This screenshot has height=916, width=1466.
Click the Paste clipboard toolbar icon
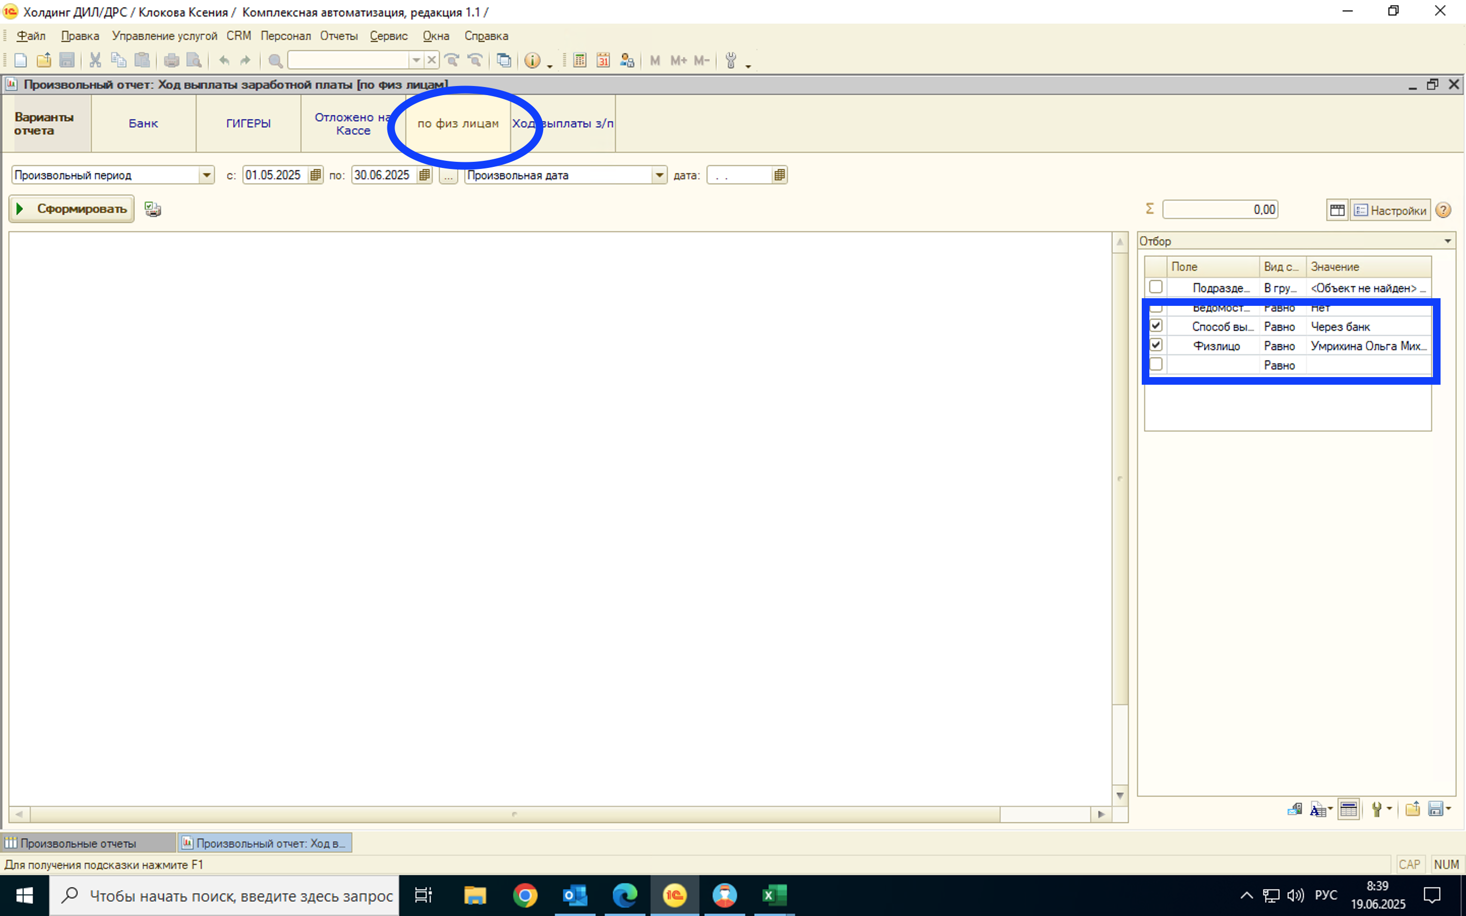click(x=143, y=60)
